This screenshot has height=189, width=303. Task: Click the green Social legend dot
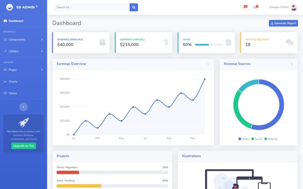pos(253,139)
